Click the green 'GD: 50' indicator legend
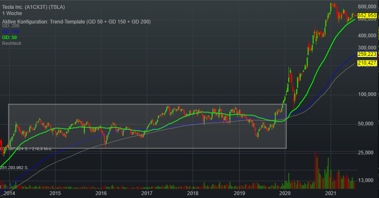379x198 pixels. pyautogui.click(x=9, y=37)
